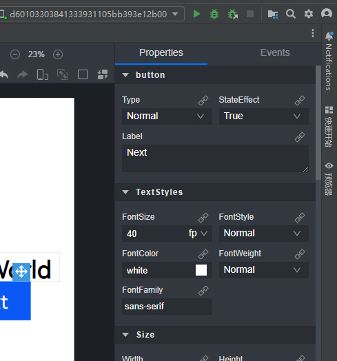Zoom in the canvas with plus icon
Screen dimensions: 337x361
58,54
